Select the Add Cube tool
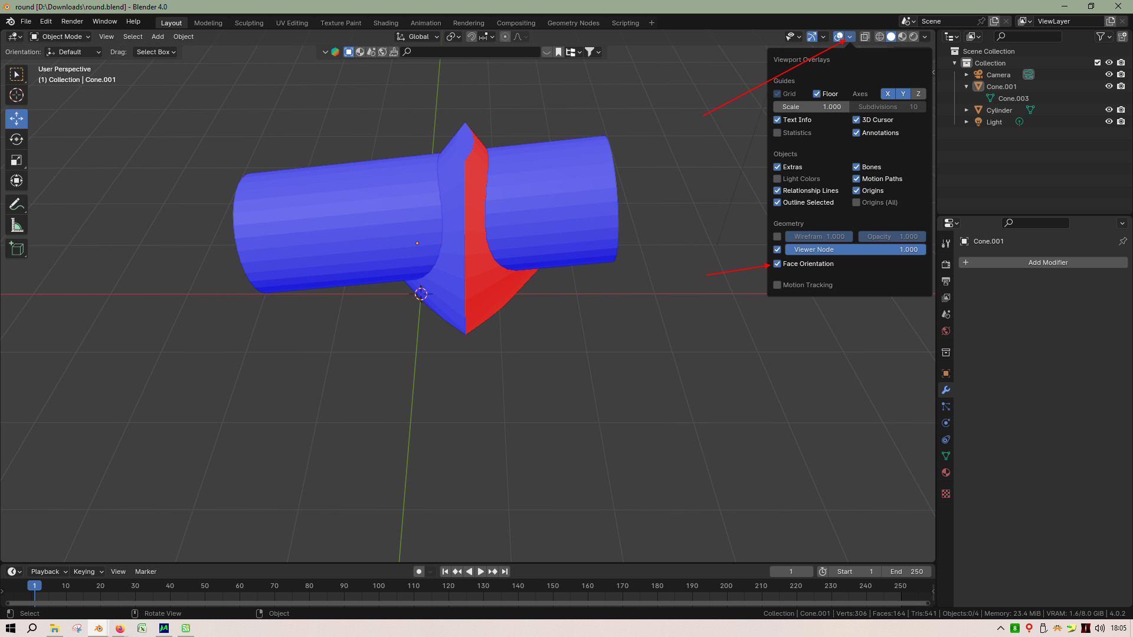1133x637 pixels. tap(17, 249)
